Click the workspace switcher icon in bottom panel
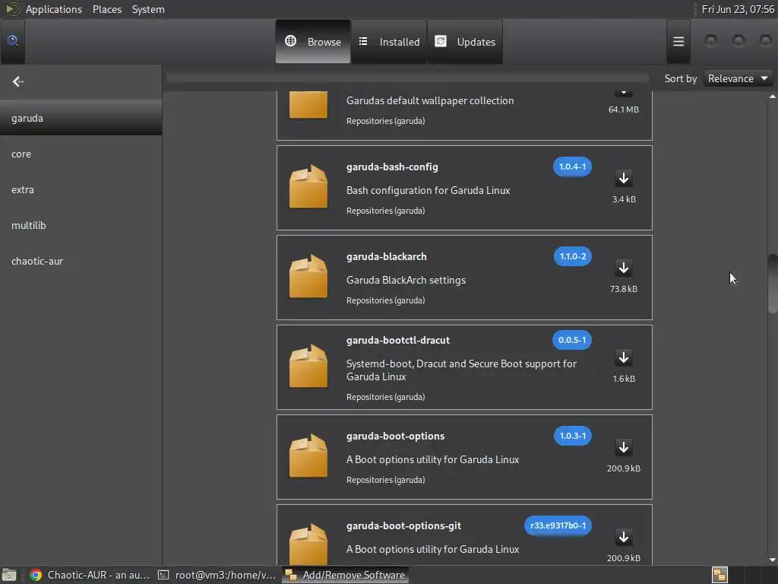The image size is (778, 584). (720, 575)
